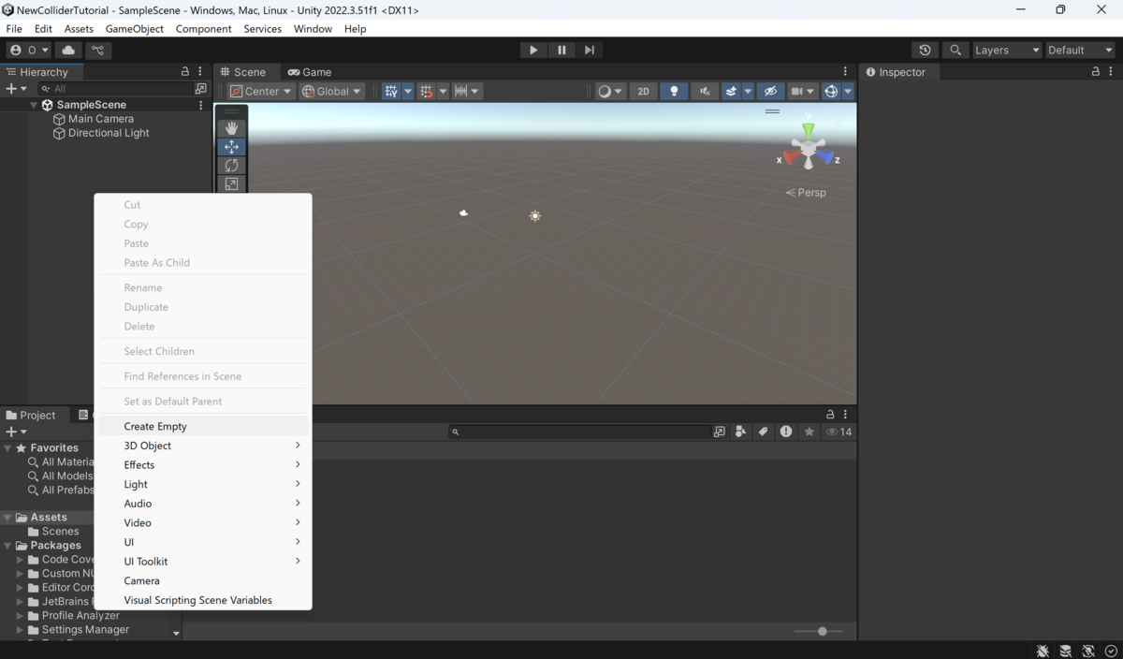The image size is (1123, 659).
Task: Open the GameObject menu
Action: pyautogui.click(x=135, y=29)
